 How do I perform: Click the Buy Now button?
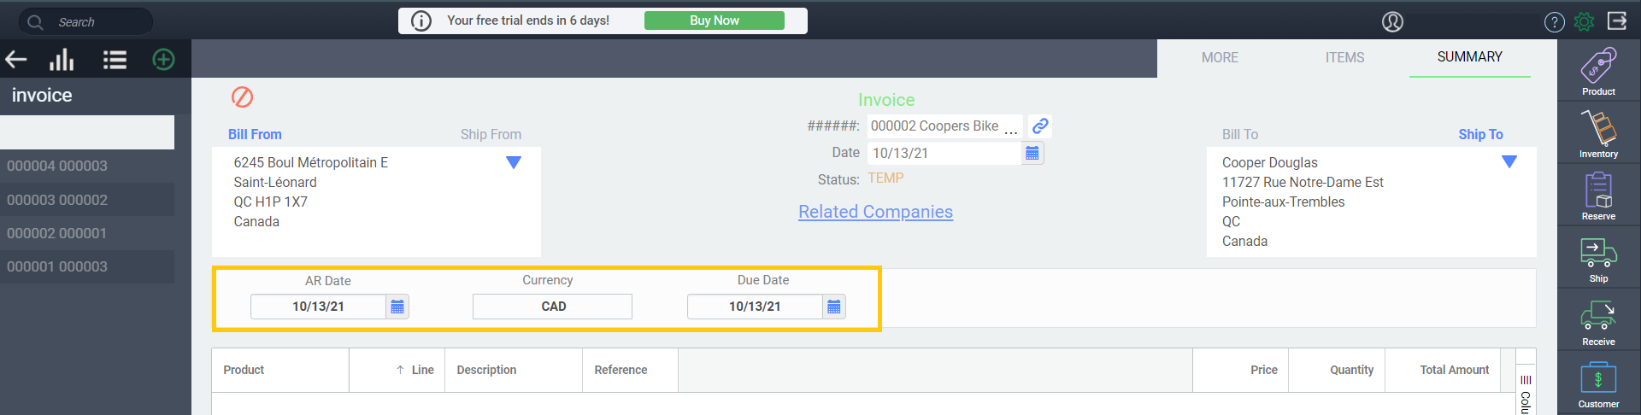coord(715,20)
